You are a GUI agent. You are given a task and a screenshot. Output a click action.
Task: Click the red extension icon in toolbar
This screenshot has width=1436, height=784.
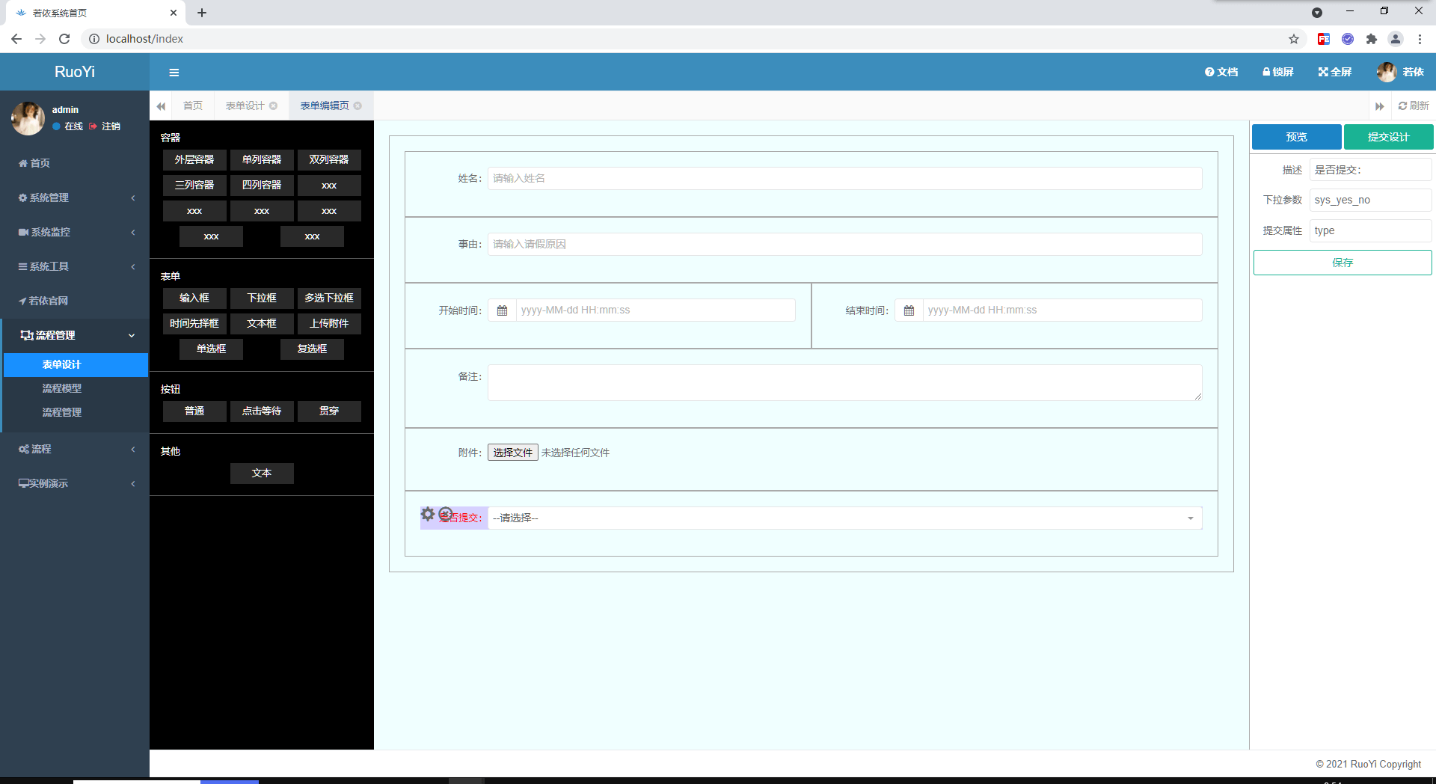tap(1324, 39)
